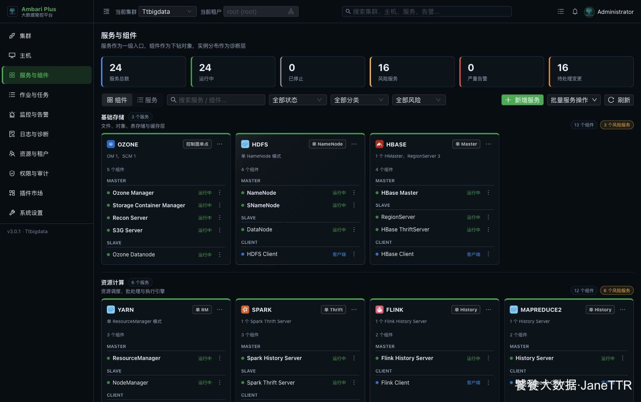Viewport: 641px width, 402px height.
Task: Collapse sidebar with the hamburger menu icon
Action: pos(106,12)
